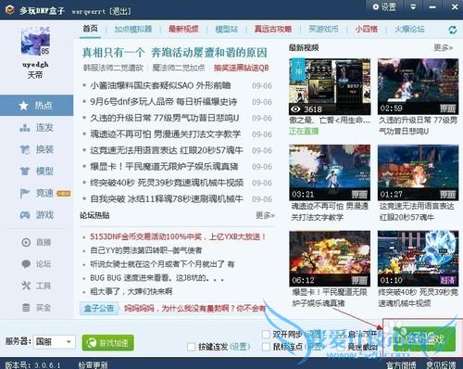Play the 02:59 video thumbnail

(x=418, y=86)
